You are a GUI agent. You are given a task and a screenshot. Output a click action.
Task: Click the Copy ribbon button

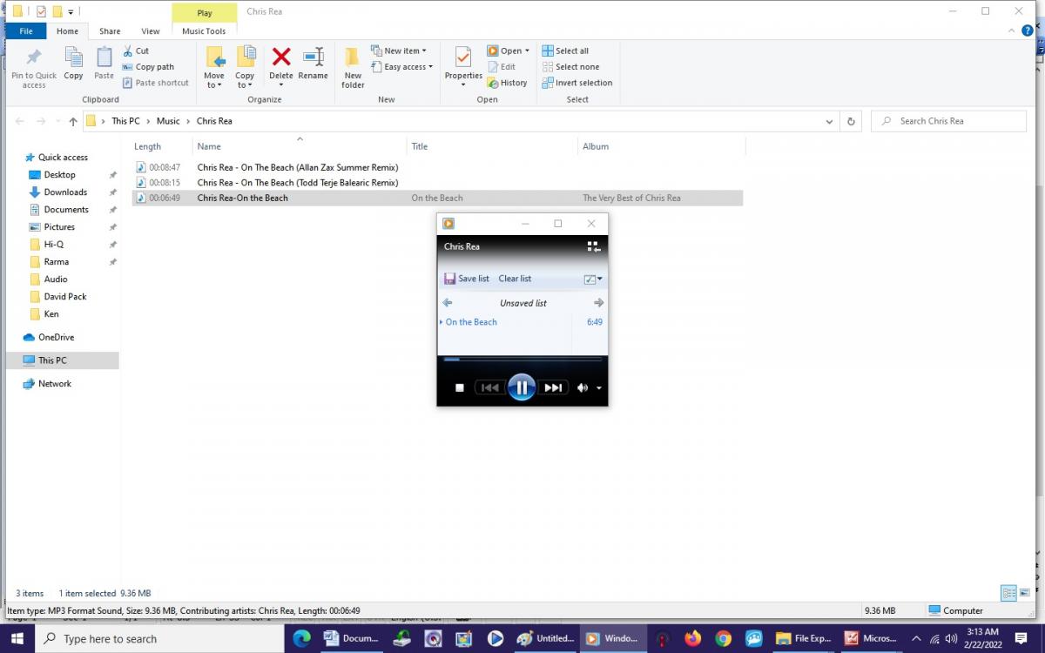click(x=74, y=64)
